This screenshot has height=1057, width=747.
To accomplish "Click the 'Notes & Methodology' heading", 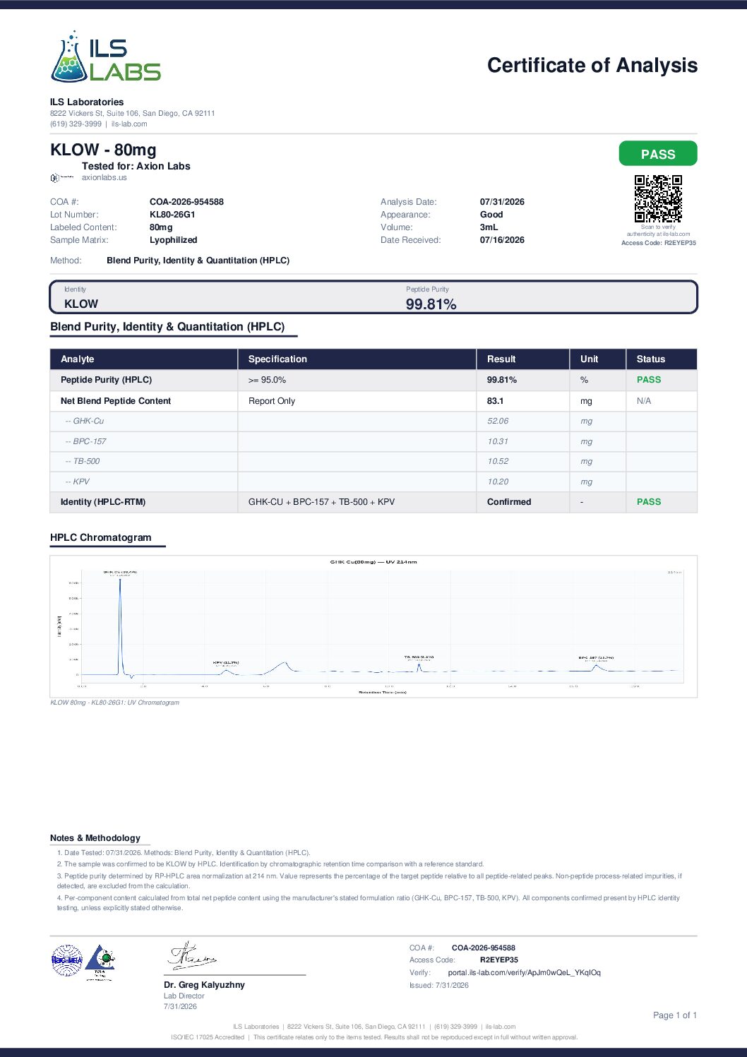I will point(95,838).
